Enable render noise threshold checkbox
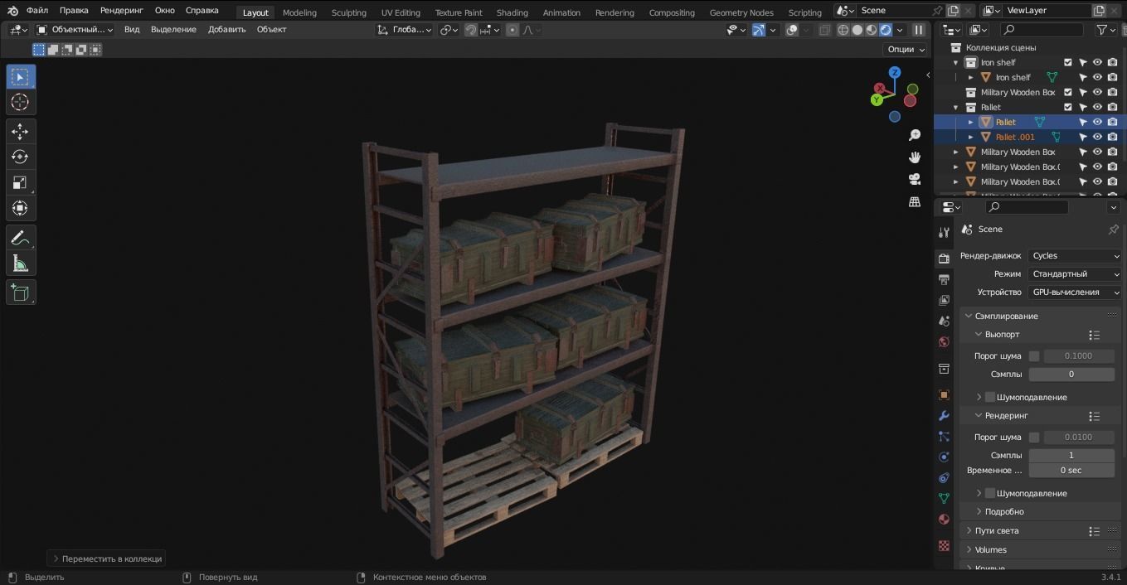The image size is (1127, 585). (x=1034, y=438)
